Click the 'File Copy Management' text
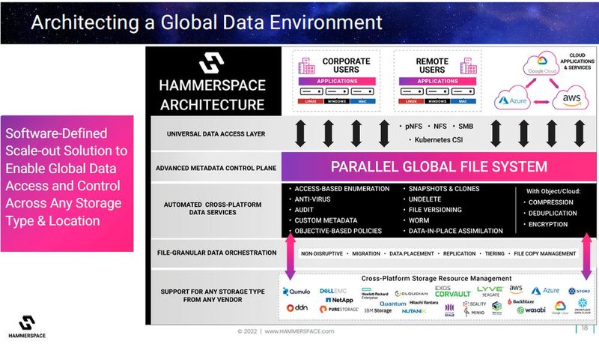599x344 pixels. (545, 253)
